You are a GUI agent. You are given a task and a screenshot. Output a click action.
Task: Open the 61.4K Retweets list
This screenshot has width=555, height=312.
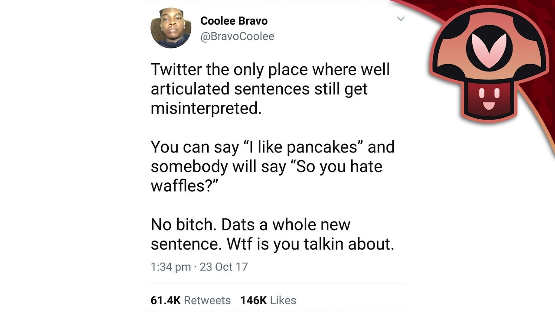point(190,300)
